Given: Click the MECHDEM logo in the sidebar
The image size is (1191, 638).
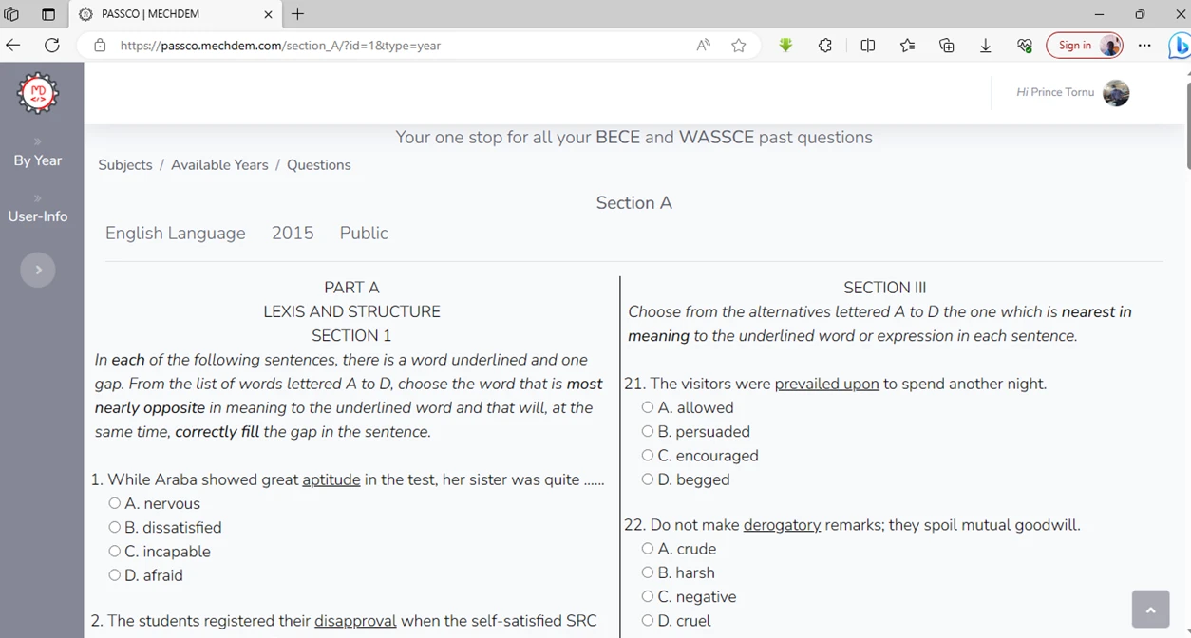Looking at the screenshot, I should coord(38,92).
